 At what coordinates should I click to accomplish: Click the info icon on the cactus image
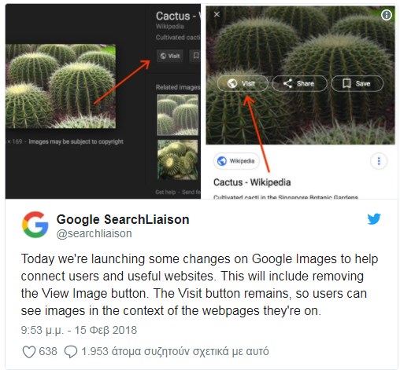[x=386, y=15]
